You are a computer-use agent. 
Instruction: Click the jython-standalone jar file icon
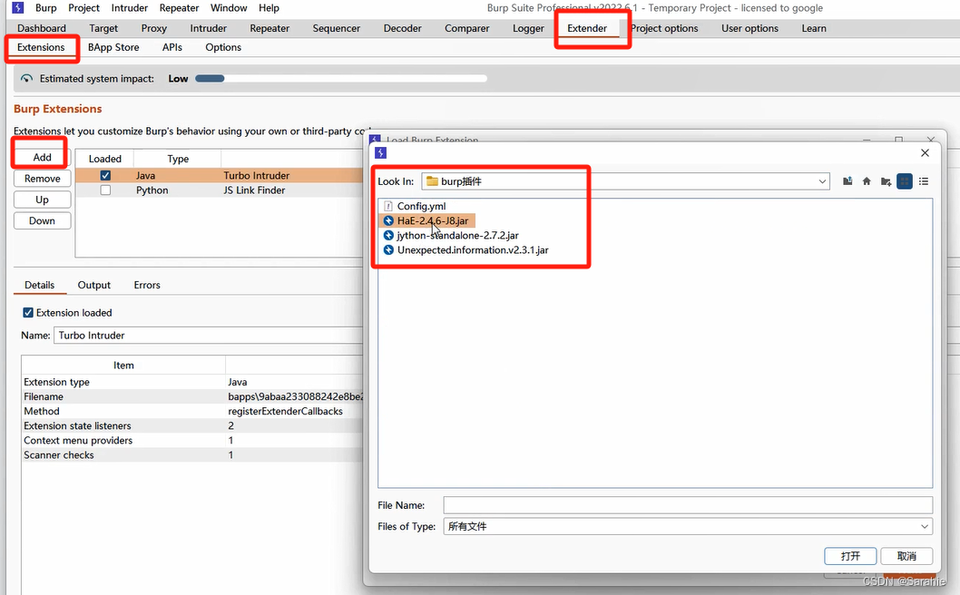pos(388,236)
